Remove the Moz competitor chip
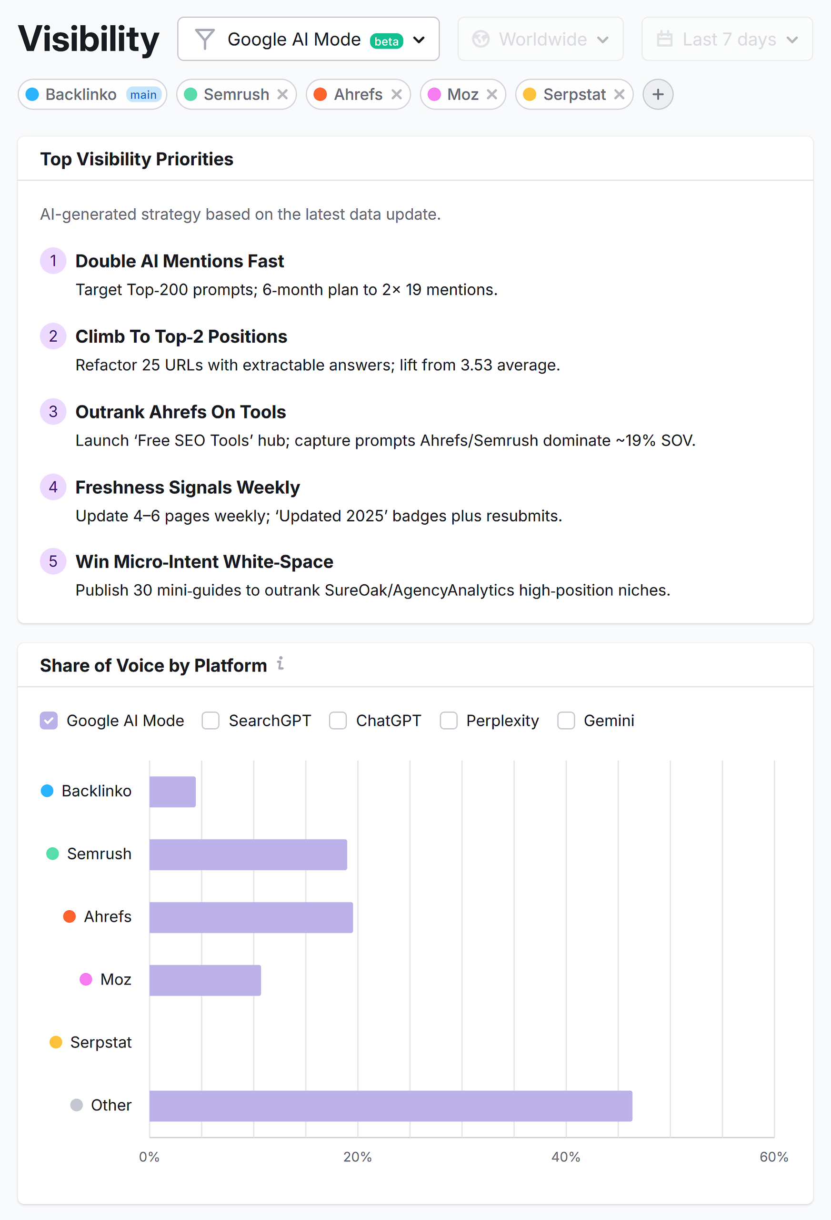This screenshot has height=1220, width=831. (x=492, y=94)
